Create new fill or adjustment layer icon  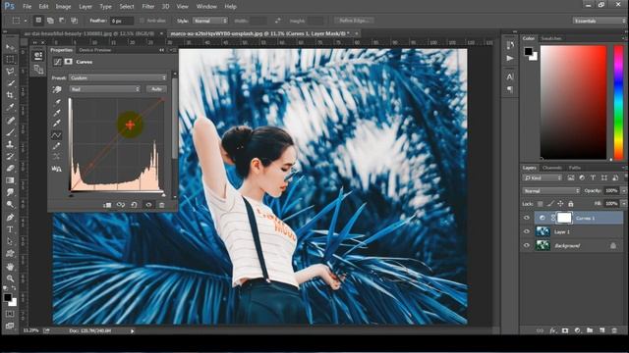tap(578, 330)
